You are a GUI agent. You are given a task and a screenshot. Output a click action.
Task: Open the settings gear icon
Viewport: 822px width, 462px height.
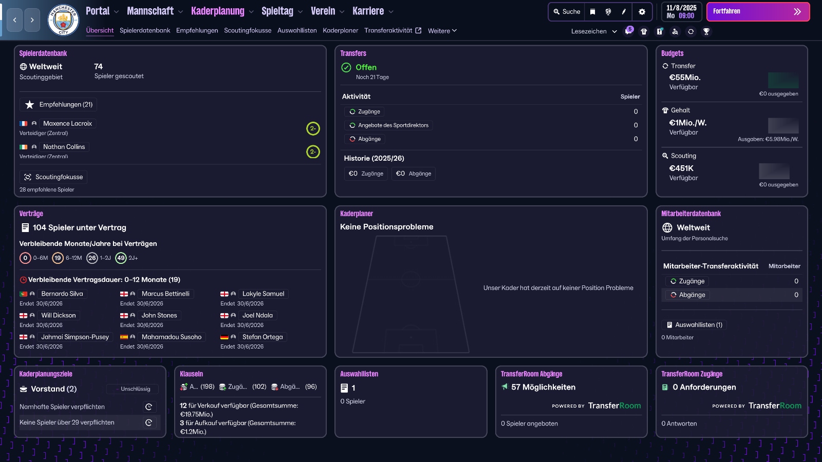(x=642, y=11)
